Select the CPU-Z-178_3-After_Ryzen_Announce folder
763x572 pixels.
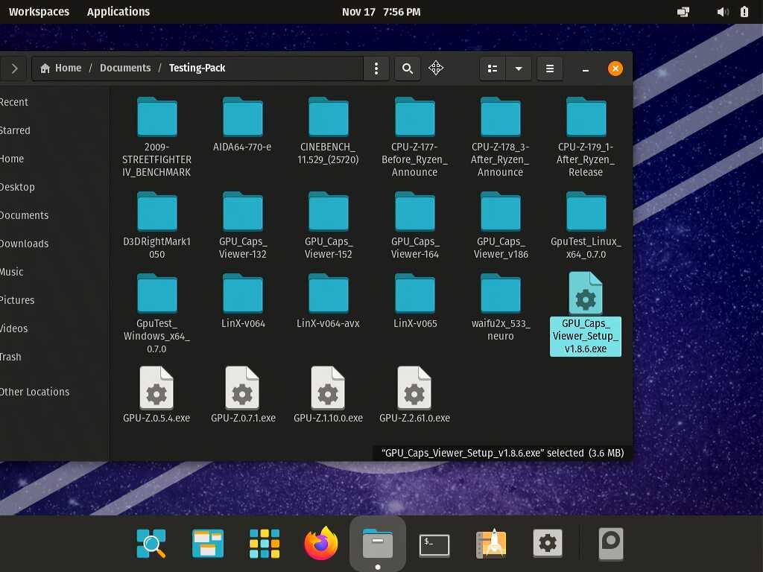click(x=500, y=137)
